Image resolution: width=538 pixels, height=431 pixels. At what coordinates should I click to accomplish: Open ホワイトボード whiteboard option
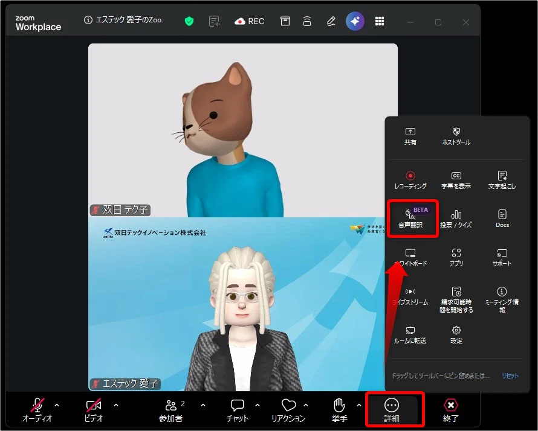point(410,258)
